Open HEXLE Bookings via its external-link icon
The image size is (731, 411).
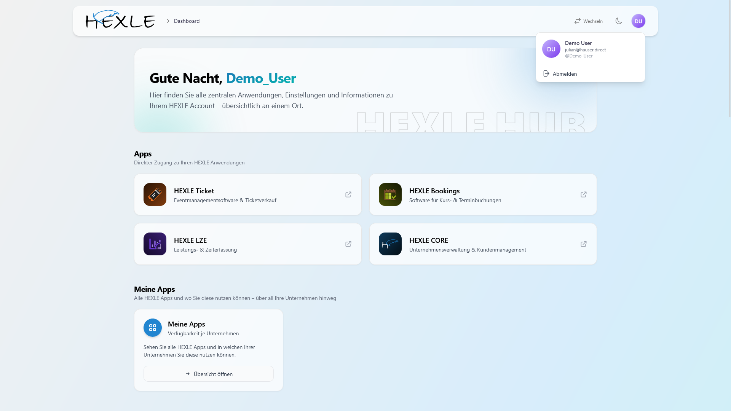pos(584,194)
